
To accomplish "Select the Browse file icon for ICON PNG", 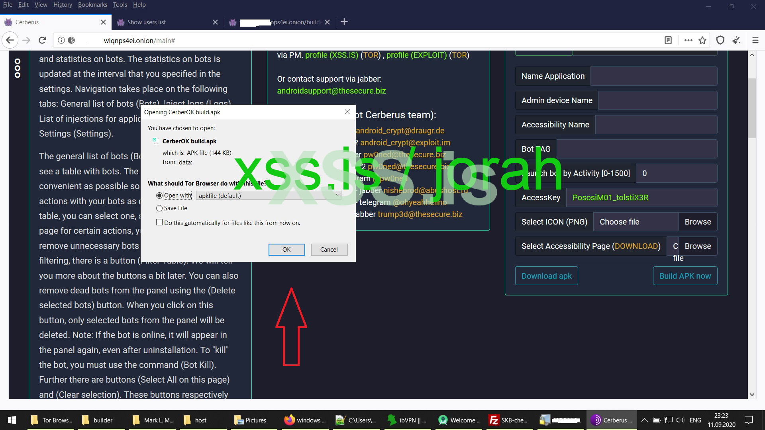I will (x=697, y=221).
